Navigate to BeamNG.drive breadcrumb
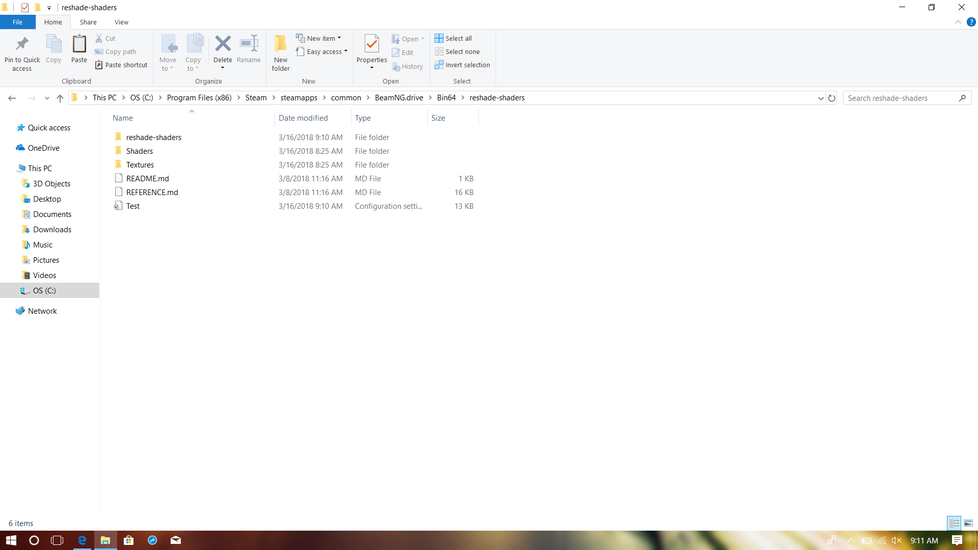This screenshot has height=550, width=978. coord(399,98)
